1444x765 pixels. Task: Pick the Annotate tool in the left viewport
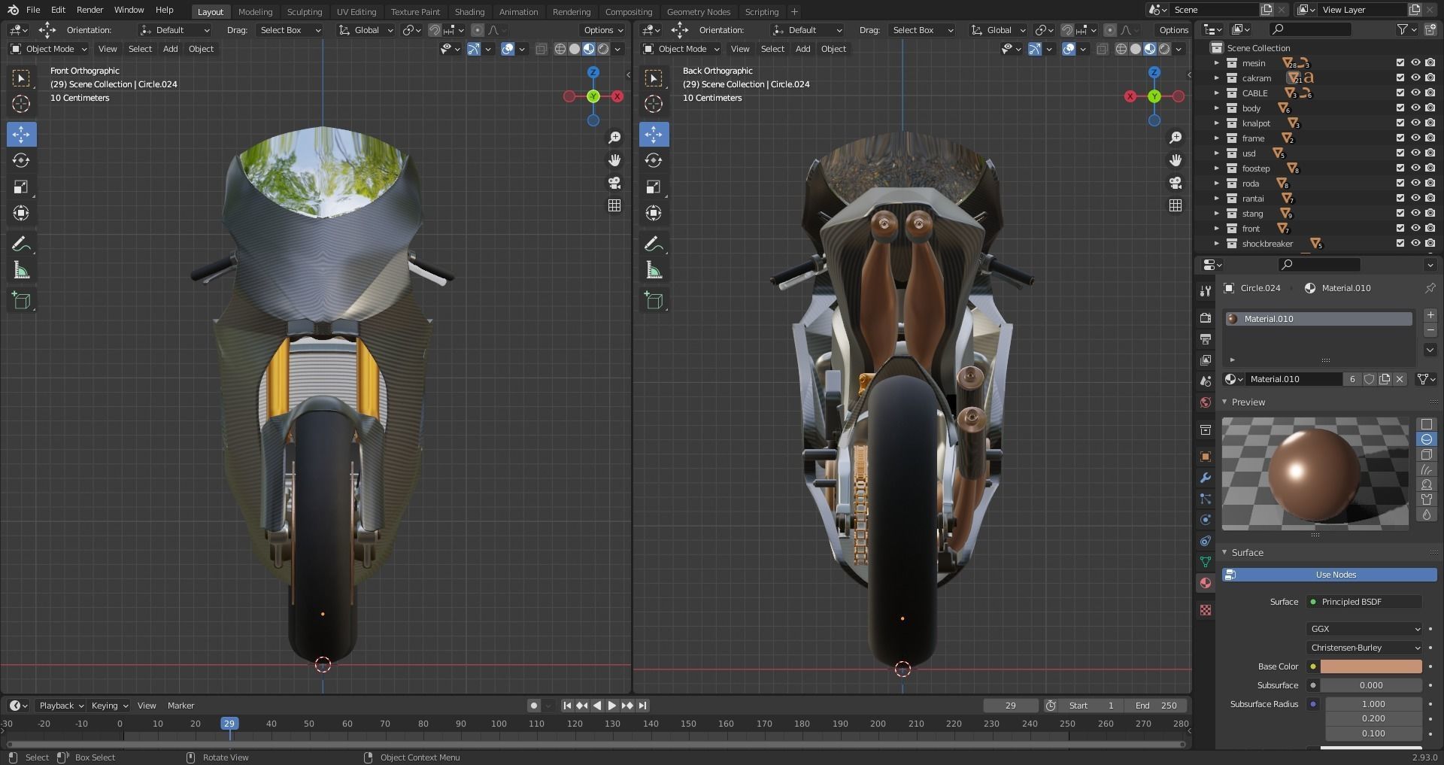pyautogui.click(x=21, y=244)
